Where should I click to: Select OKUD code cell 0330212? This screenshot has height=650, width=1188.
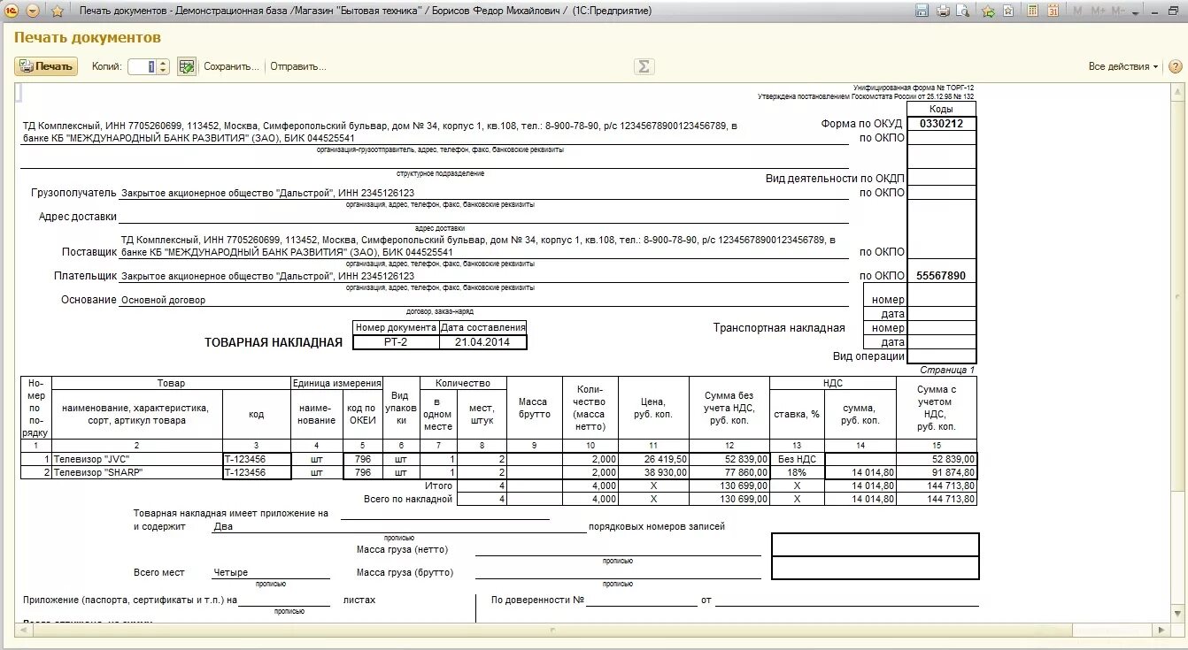pyautogui.click(x=942, y=124)
